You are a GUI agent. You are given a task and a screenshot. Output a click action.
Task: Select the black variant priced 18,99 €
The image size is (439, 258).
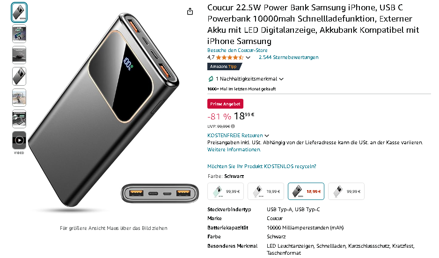tap(306, 192)
